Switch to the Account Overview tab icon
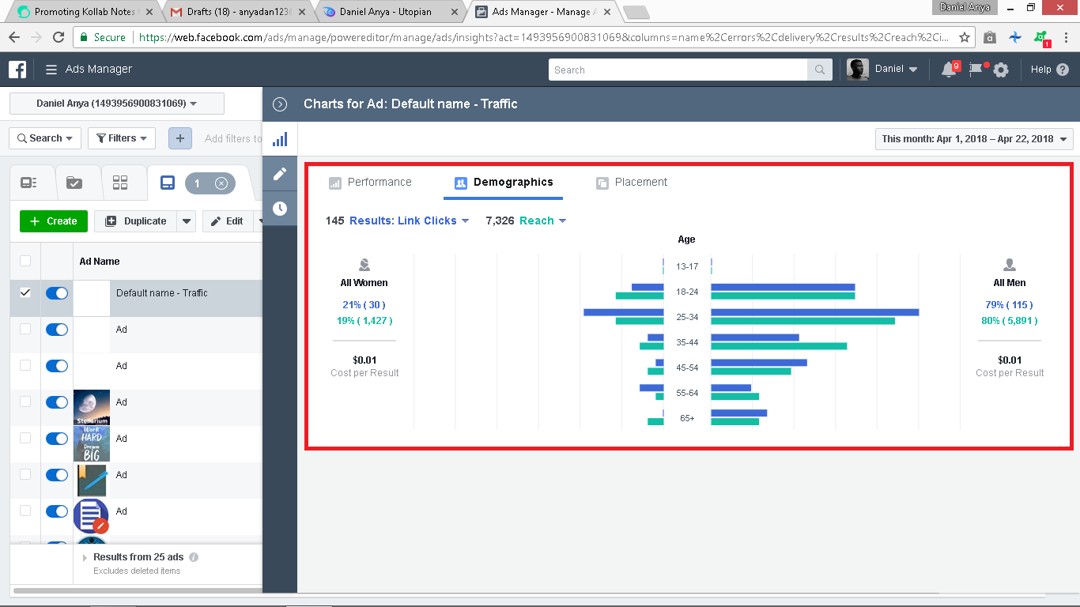The height and width of the screenshot is (607, 1080). pyautogui.click(x=29, y=183)
